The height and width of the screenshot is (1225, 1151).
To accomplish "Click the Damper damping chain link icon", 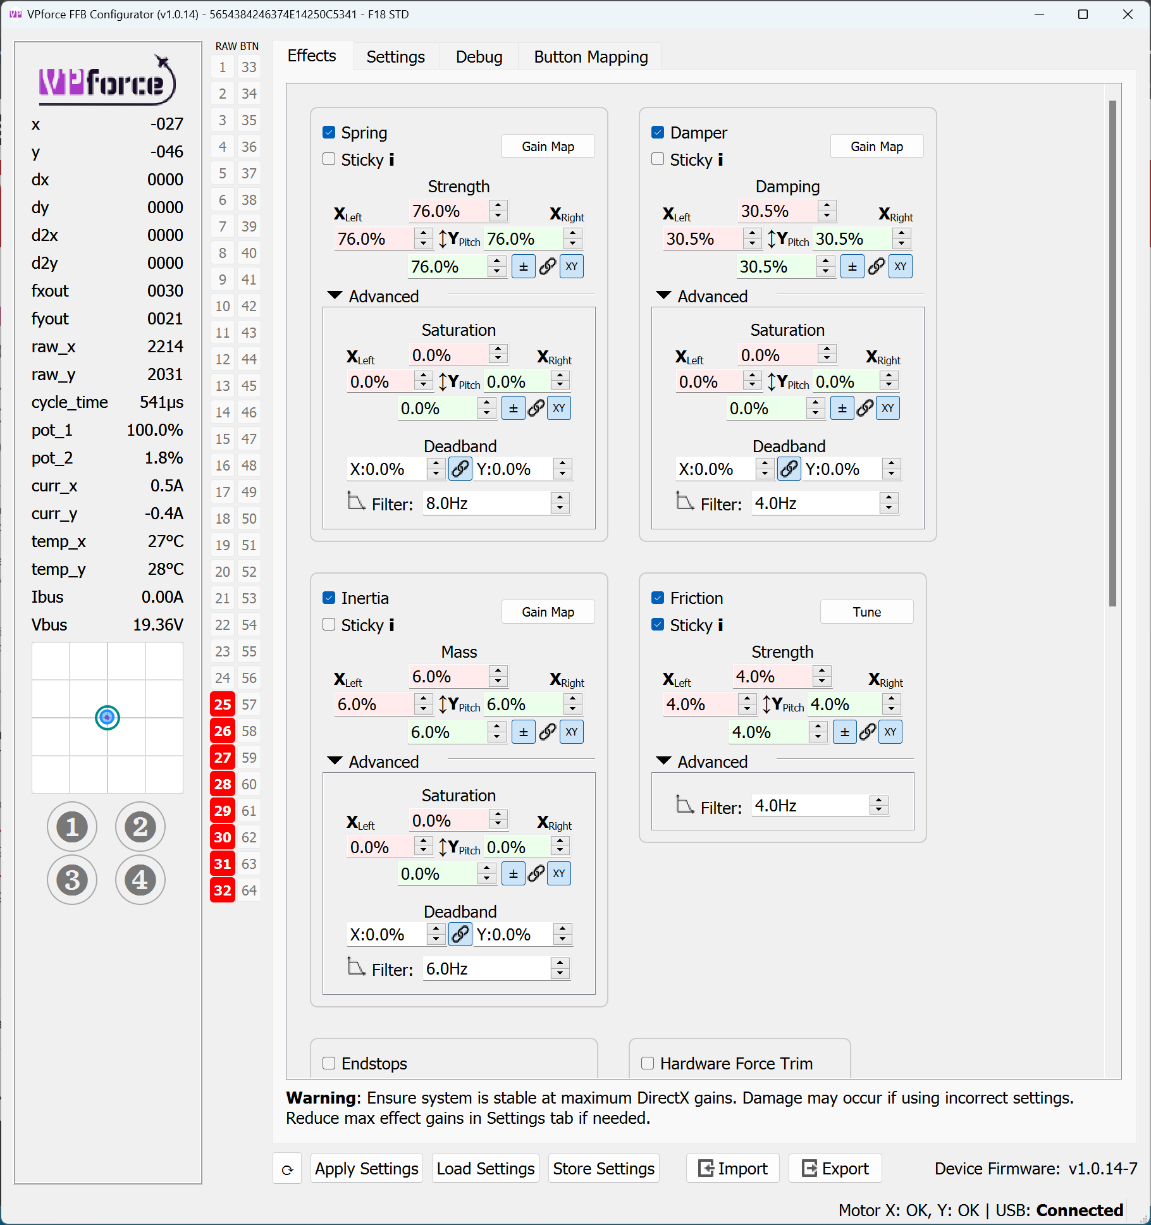I will (x=877, y=267).
